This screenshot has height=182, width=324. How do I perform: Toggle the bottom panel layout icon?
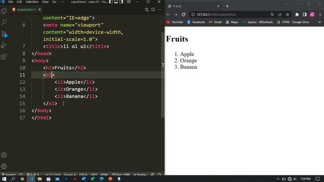point(116,2)
